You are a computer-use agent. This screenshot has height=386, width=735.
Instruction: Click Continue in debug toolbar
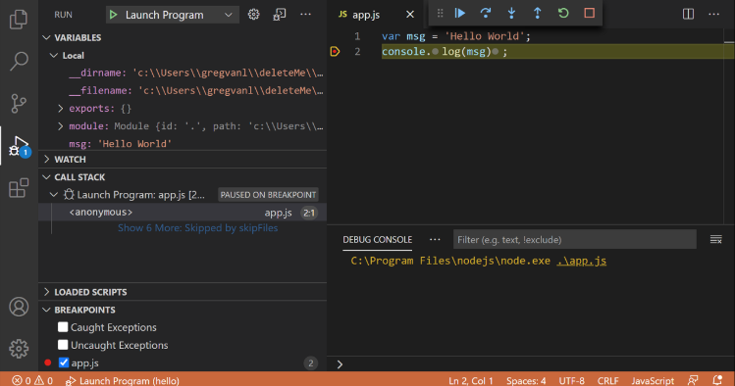460,13
